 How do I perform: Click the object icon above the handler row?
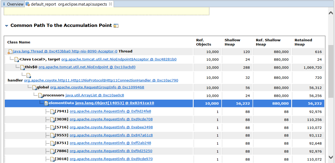pos(28,76)
